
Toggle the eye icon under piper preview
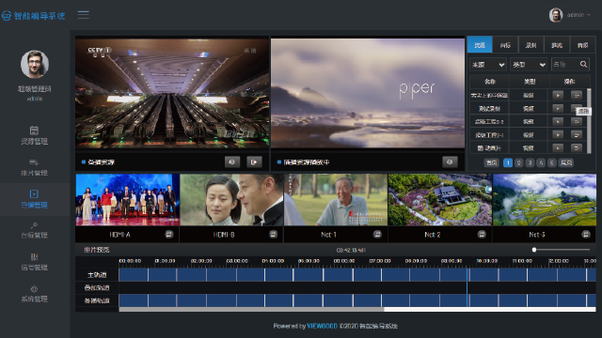(x=450, y=162)
